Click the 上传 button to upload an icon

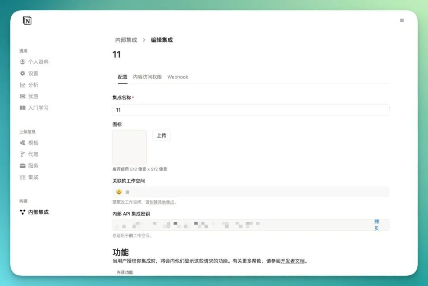161,135
